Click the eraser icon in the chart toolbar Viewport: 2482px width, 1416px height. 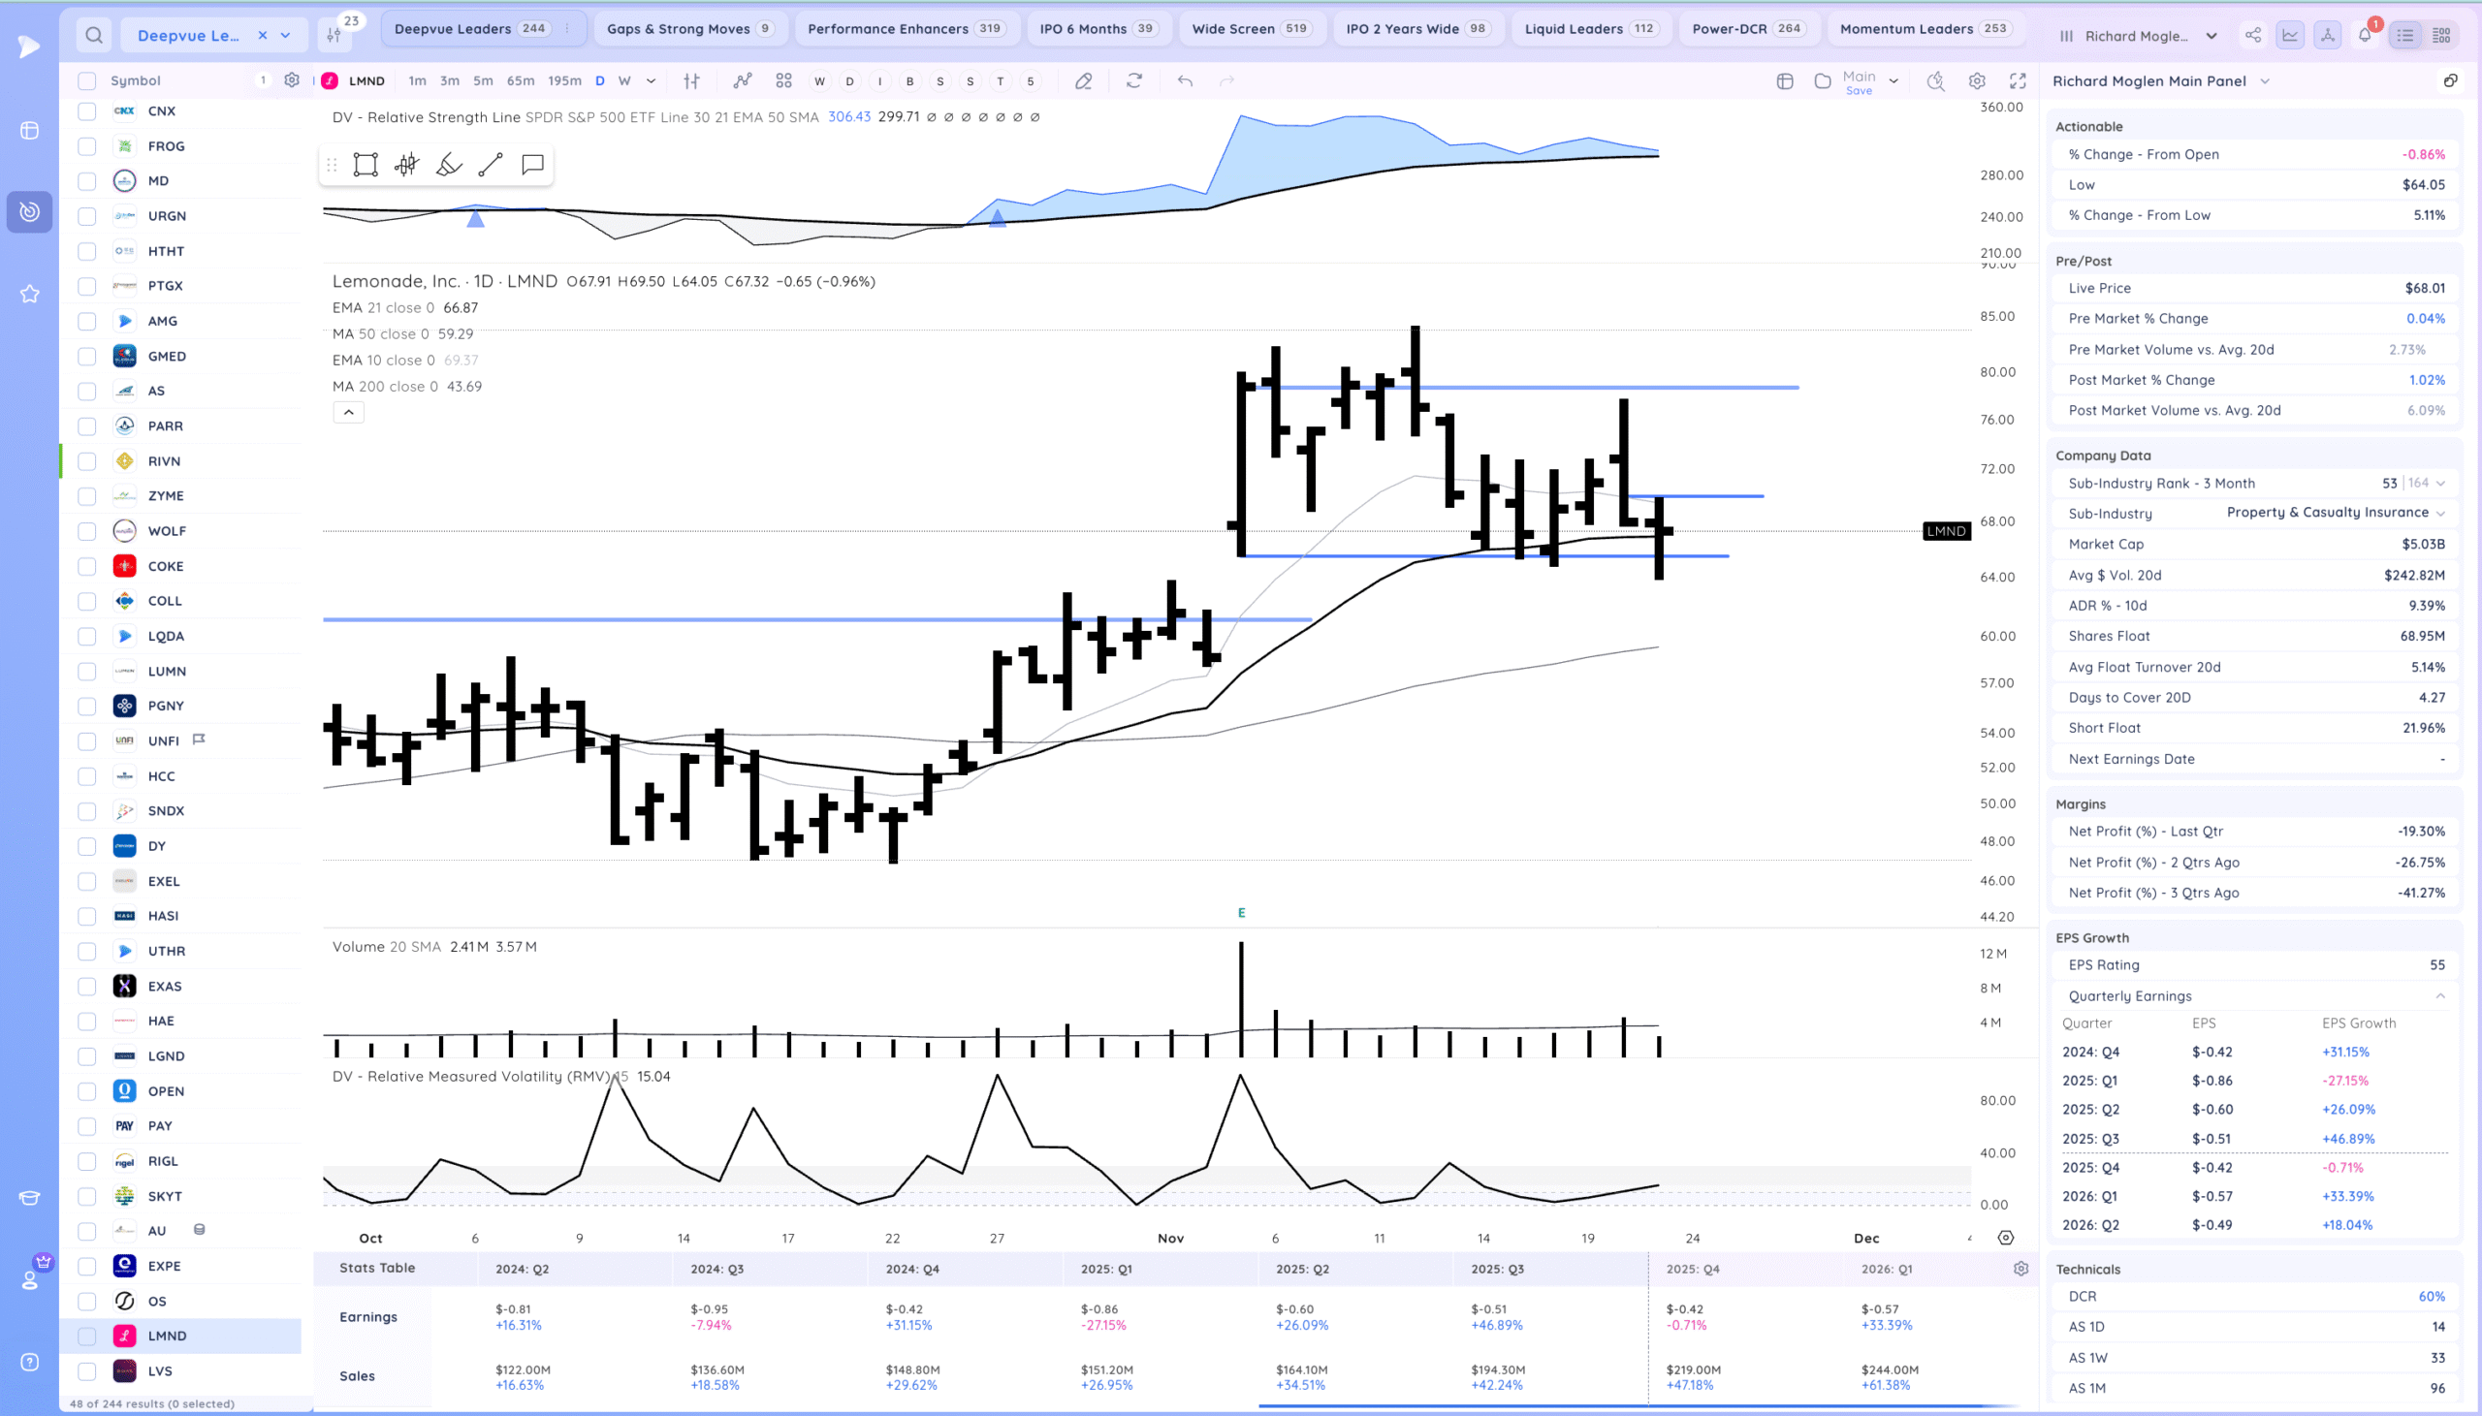pyautogui.click(x=1083, y=80)
